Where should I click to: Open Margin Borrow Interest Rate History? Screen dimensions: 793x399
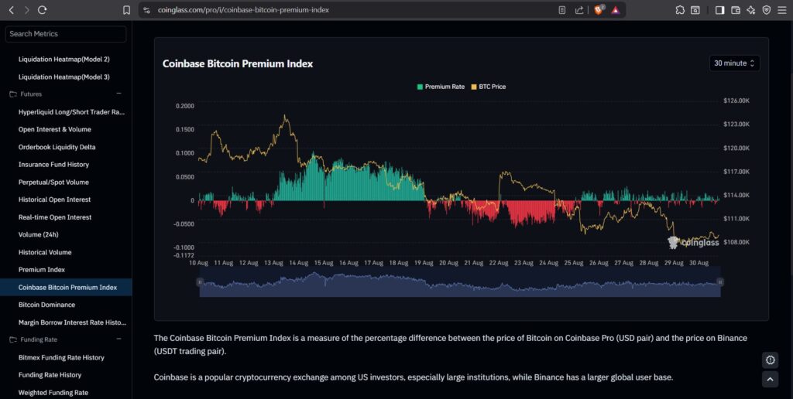(72, 322)
